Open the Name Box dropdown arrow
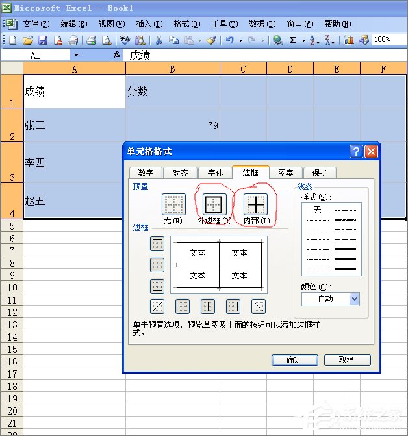 coord(76,56)
